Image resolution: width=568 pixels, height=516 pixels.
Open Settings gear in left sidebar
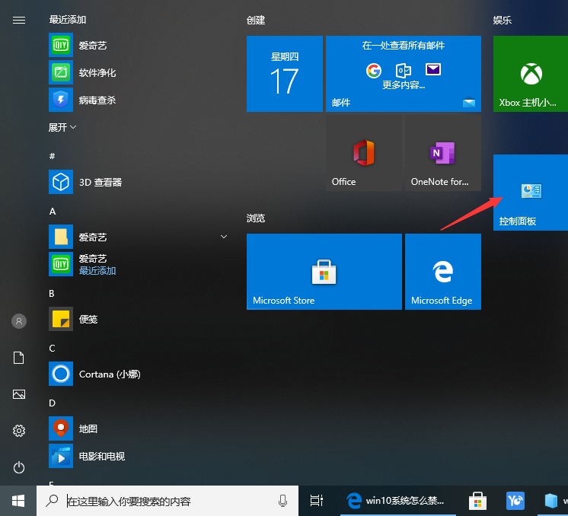point(19,431)
